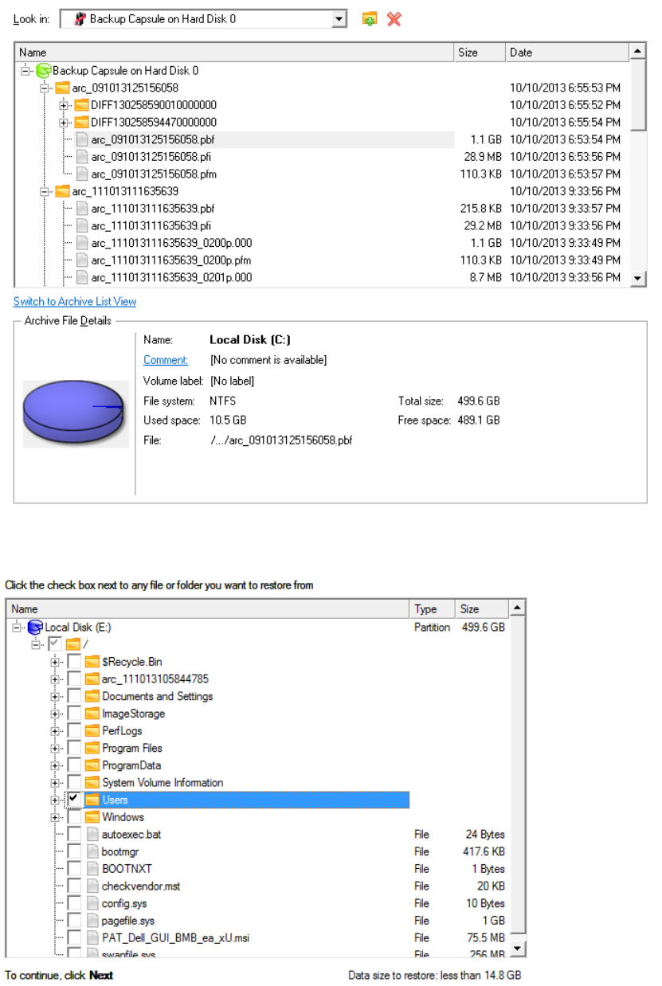Open the Look in dropdown arrow
This screenshot has height=986, width=662.
tap(340, 18)
